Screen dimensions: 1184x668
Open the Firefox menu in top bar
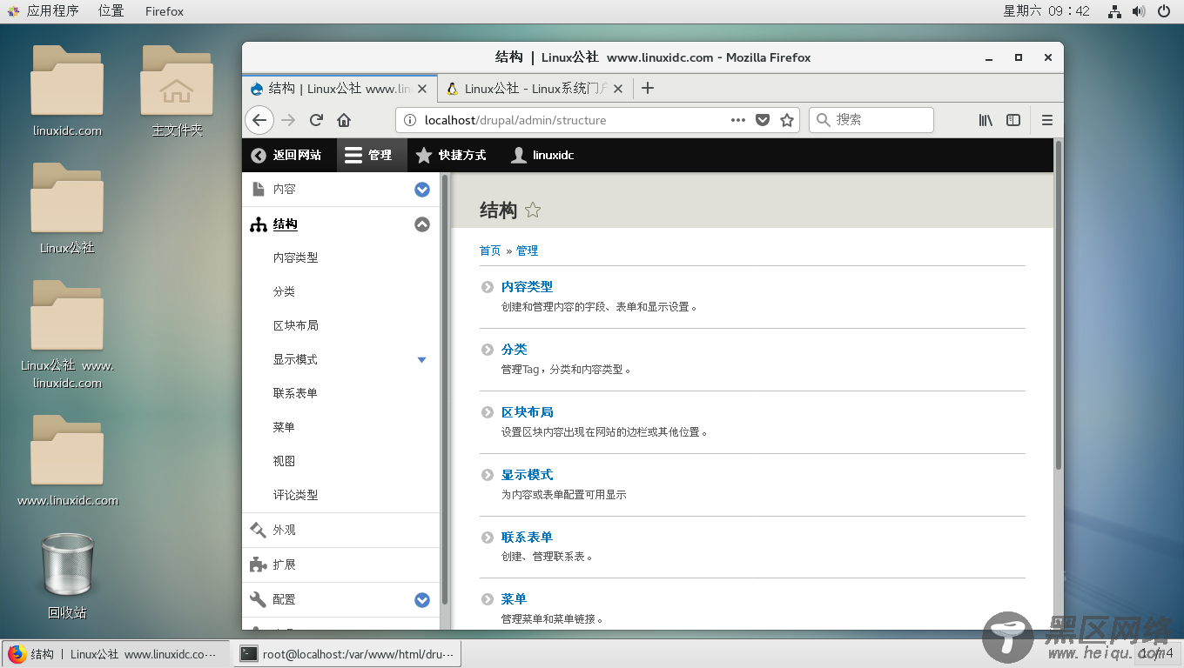coord(165,11)
